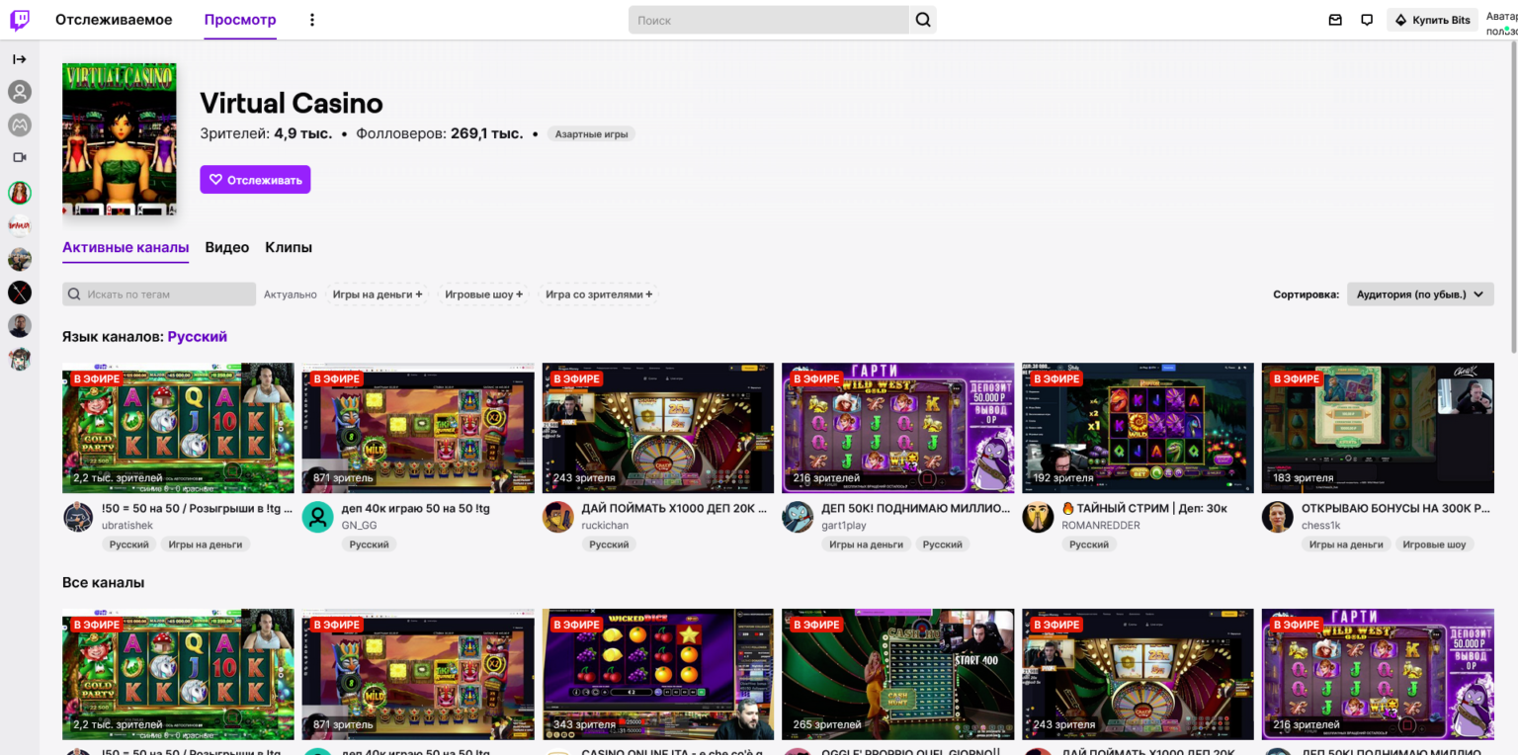Click Buy Bits button
This screenshot has width=1518, height=755.
[1432, 20]
